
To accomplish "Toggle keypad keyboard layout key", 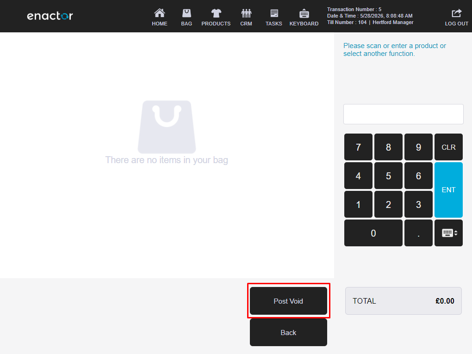I will tap(448, 233).
